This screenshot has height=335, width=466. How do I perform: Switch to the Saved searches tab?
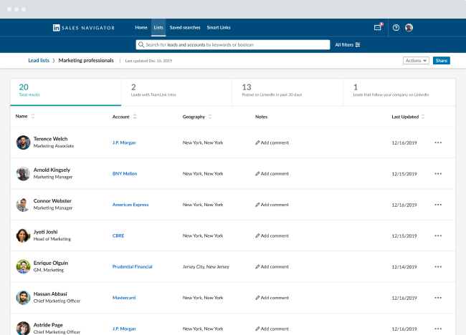pyautogui.click(x=185, y=28)
